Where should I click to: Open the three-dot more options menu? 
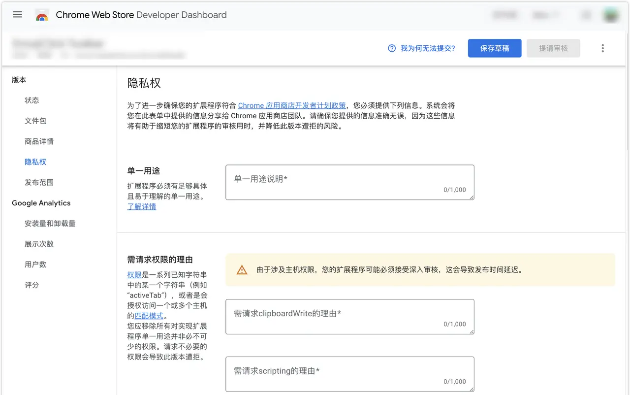[602, 48]
